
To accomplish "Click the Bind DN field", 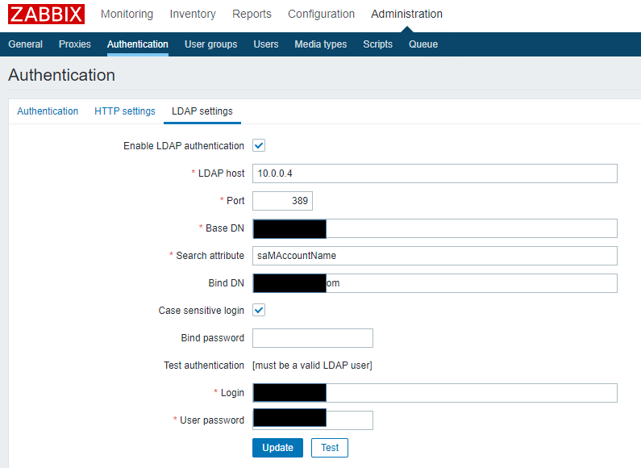I will pyautogui.click(x=435, y=283).
